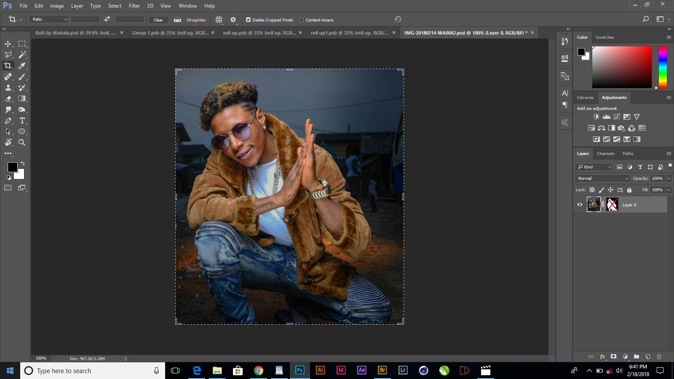Close the roll up1.psb document tab
The width and height of the screenshot is (674, 379).
394,32
